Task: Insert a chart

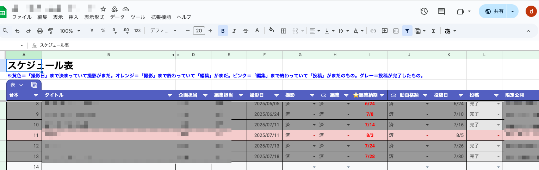Action: (396, 31)
